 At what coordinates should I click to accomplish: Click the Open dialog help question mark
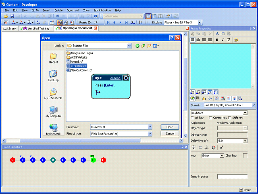pos(172,38)
